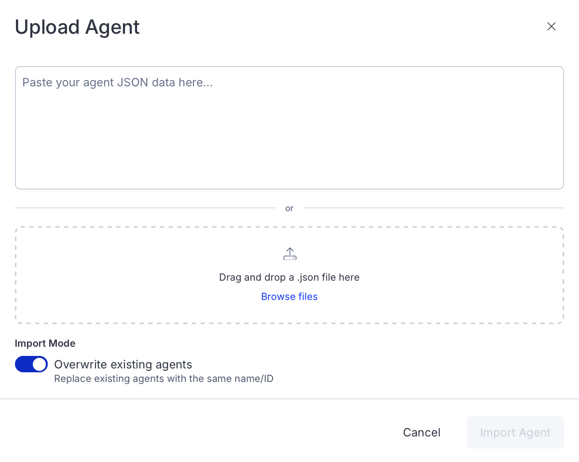Click the Browse files link
The image size is (579, 462).
click(289, 297)
